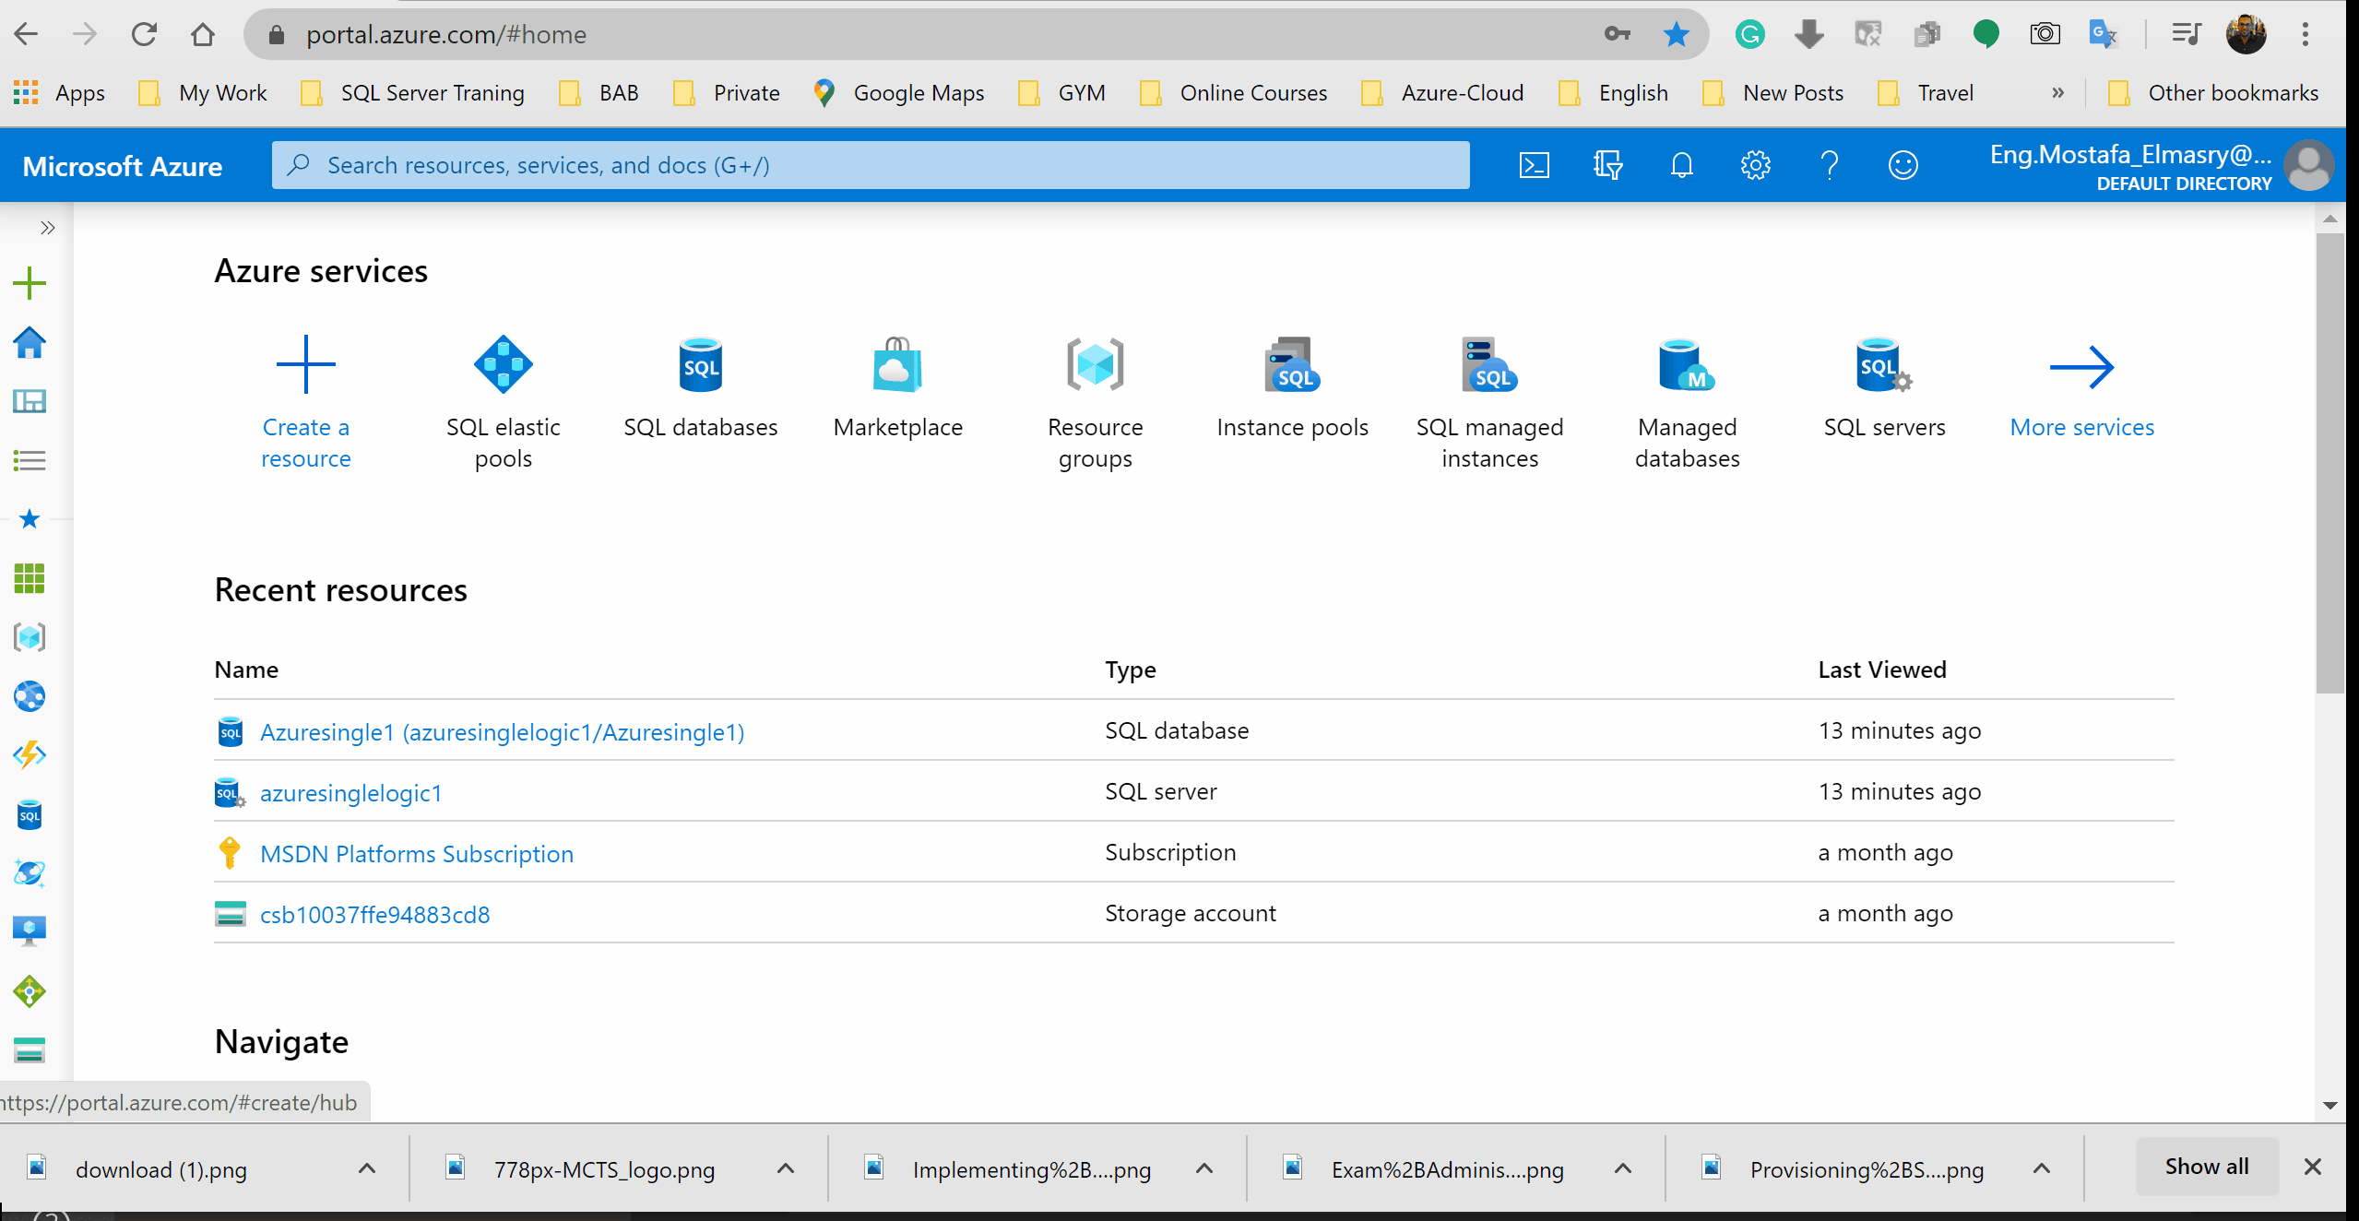The width and height of the screenshot is (2359, 1221).
Task: Show hidden bookmarks overflow chevron
Action: point(2057,93)
